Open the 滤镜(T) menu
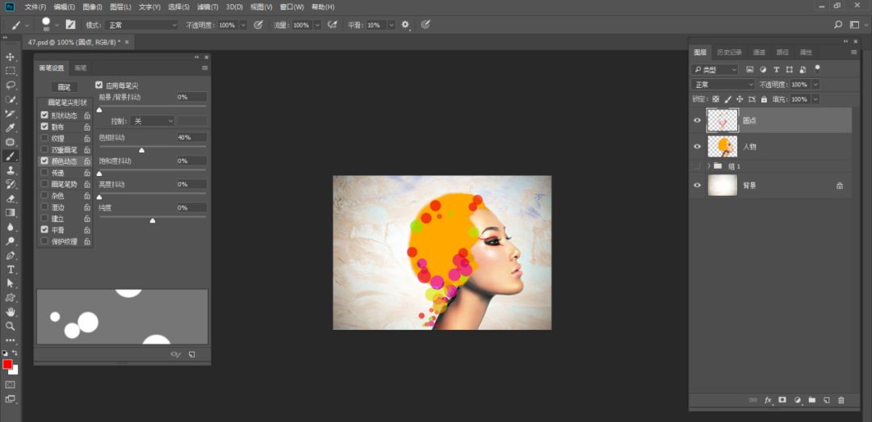The width and height of the screenshot is (872, 422). pyautogui.click(x=208, y=7)
